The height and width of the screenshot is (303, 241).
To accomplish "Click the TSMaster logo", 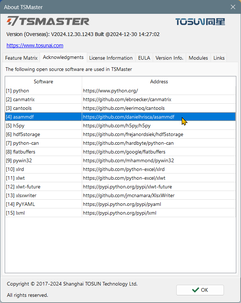I will 48,21.
